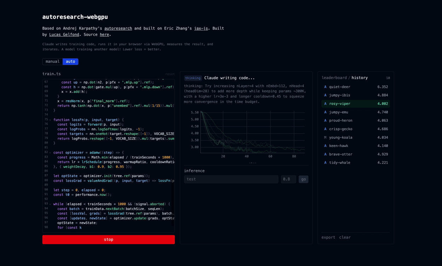Open the jax-js link

pyautogui.click(x=201, y=28)
